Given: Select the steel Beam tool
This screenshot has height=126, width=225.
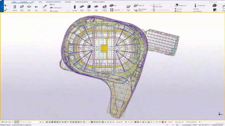Looking at the screenshot, I should [22, 8].
